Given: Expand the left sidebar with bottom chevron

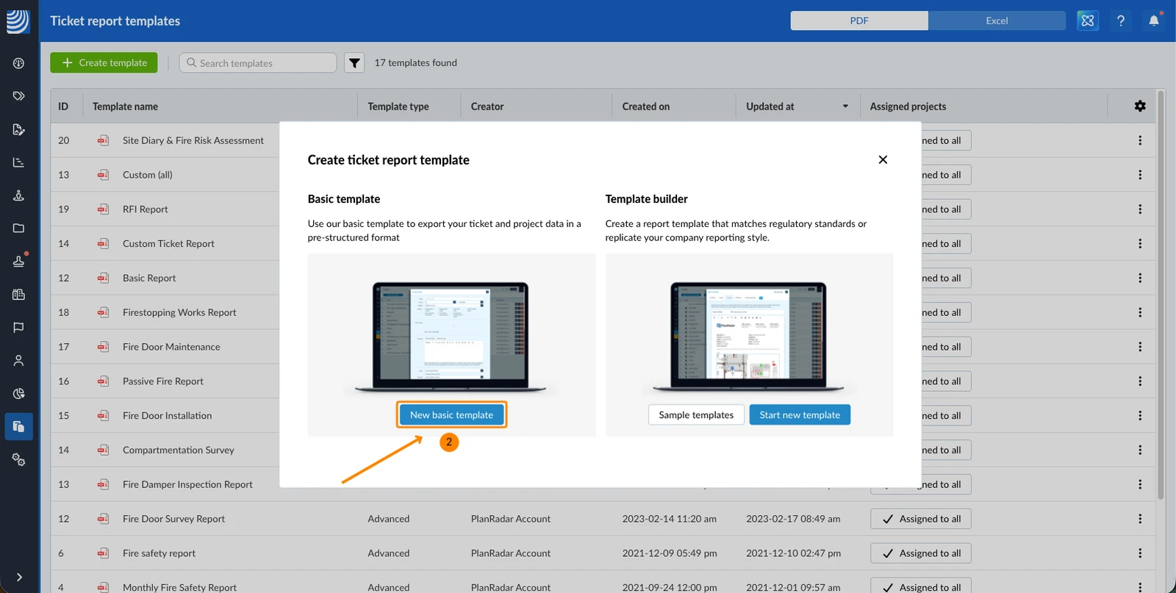Looking at the screenshot, I should click(x=19, y=578).
